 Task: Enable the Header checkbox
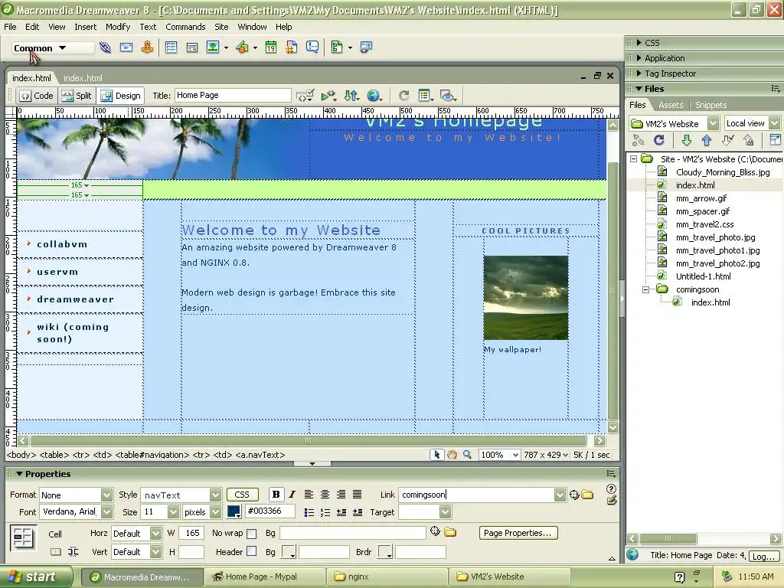(x=252, y=551)
